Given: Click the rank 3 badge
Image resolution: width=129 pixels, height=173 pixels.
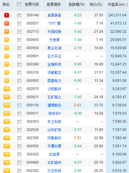Looking at the screenshot, I should pos(7,32).
